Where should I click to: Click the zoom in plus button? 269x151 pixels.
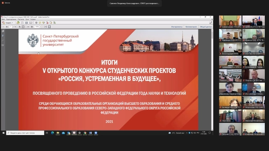(32, 27)
